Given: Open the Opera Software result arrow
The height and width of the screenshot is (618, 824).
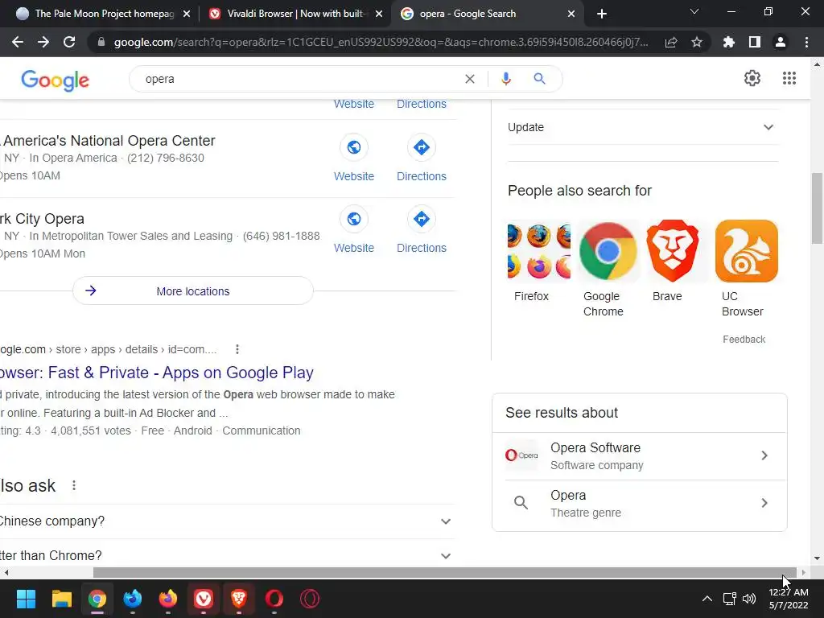Looking at the screenshot, I should click(x=764, y=455).
